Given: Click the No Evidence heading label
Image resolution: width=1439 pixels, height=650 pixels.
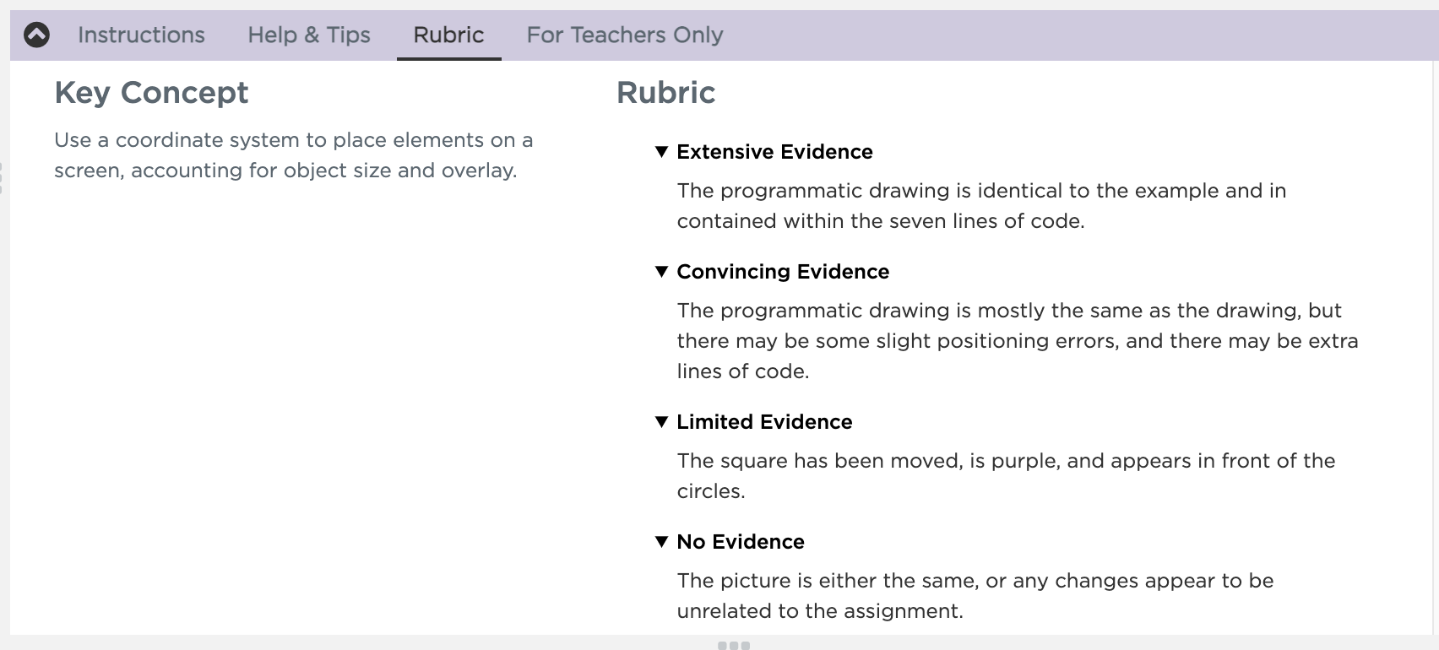Looking at the screenshot, I should (741, 542).
